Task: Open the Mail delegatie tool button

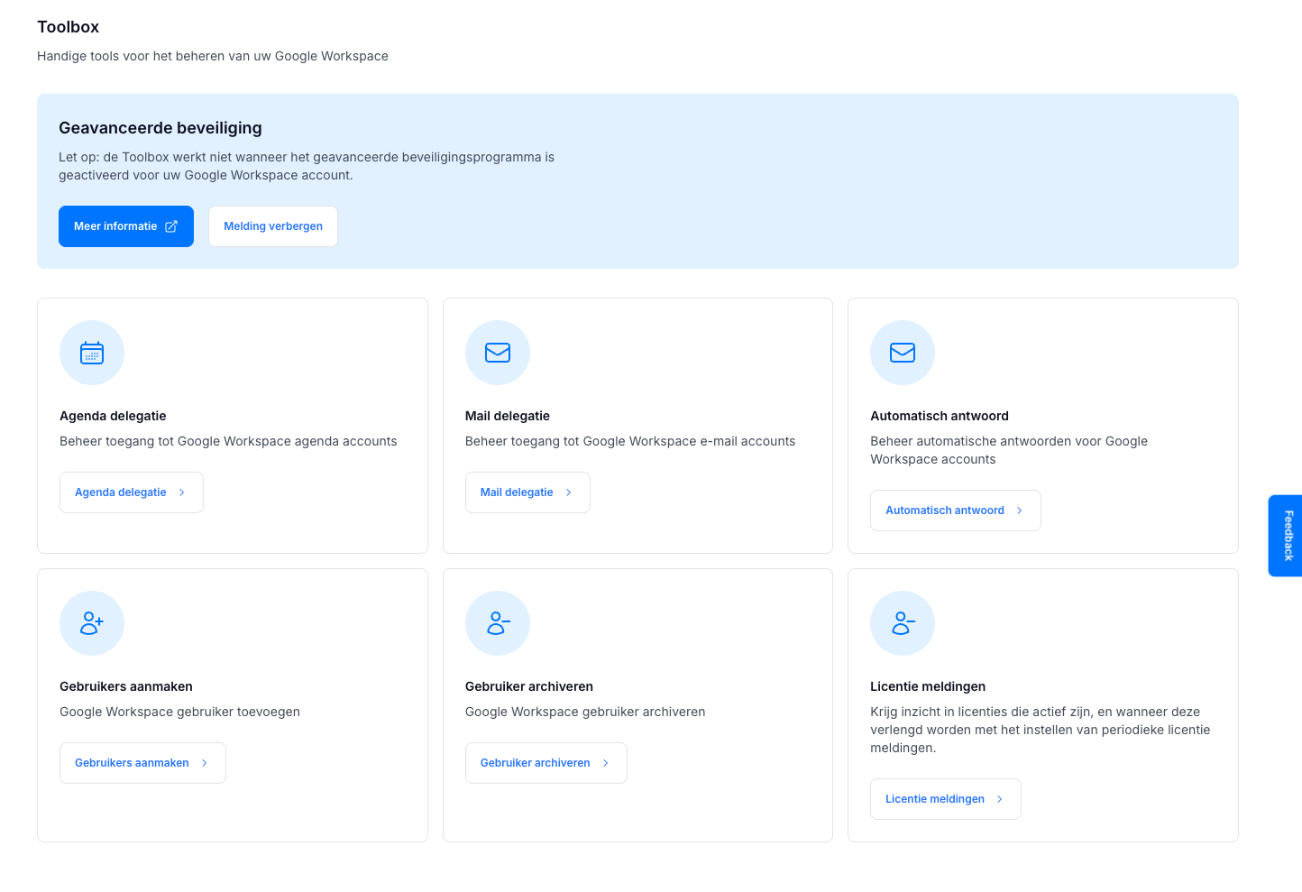Action: point(527,492)
